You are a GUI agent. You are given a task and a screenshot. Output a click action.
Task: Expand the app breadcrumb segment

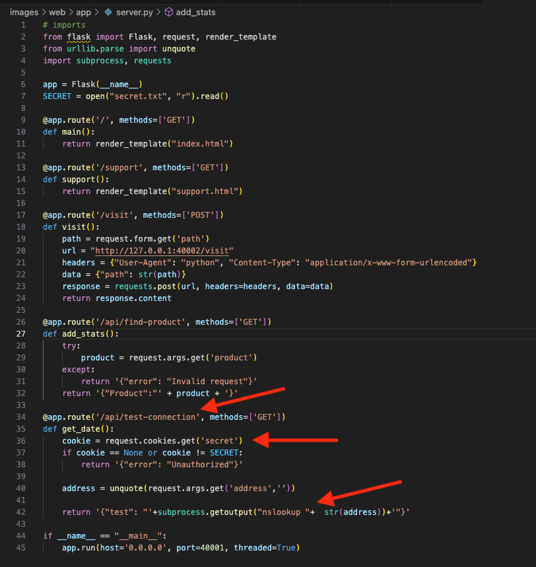pos(83,12)
